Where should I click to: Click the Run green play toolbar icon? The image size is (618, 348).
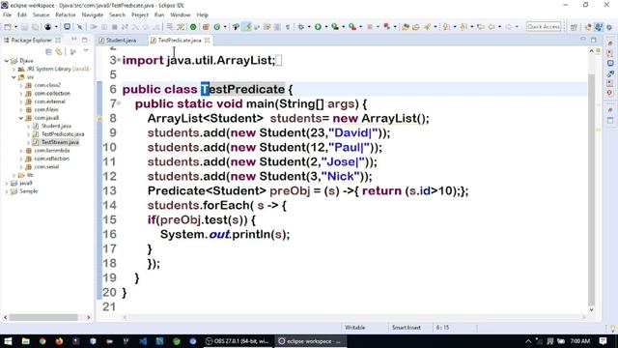[318, 27]
